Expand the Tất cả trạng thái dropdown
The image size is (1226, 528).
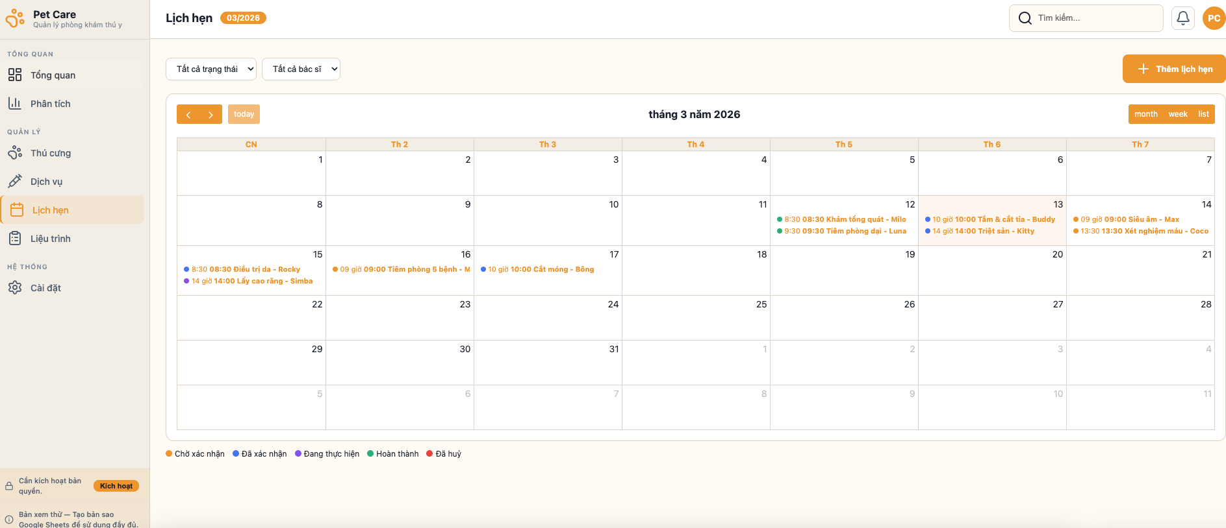pos(211,69)
